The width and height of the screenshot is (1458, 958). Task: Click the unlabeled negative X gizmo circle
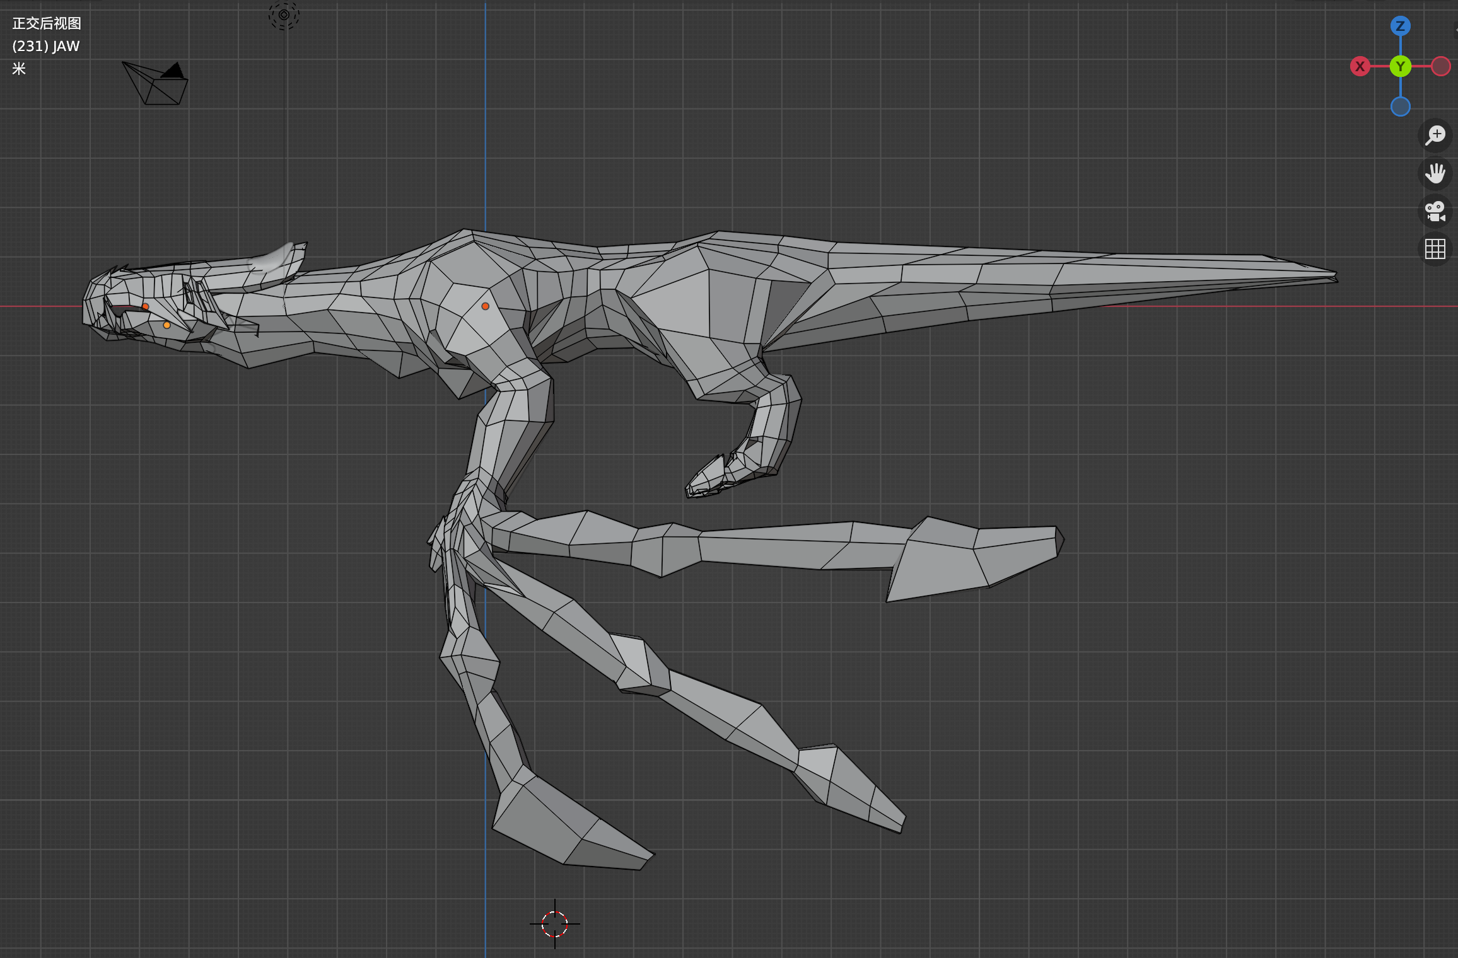point(1440,66)
